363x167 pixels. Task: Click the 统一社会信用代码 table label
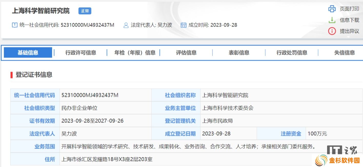click(34, 95)
